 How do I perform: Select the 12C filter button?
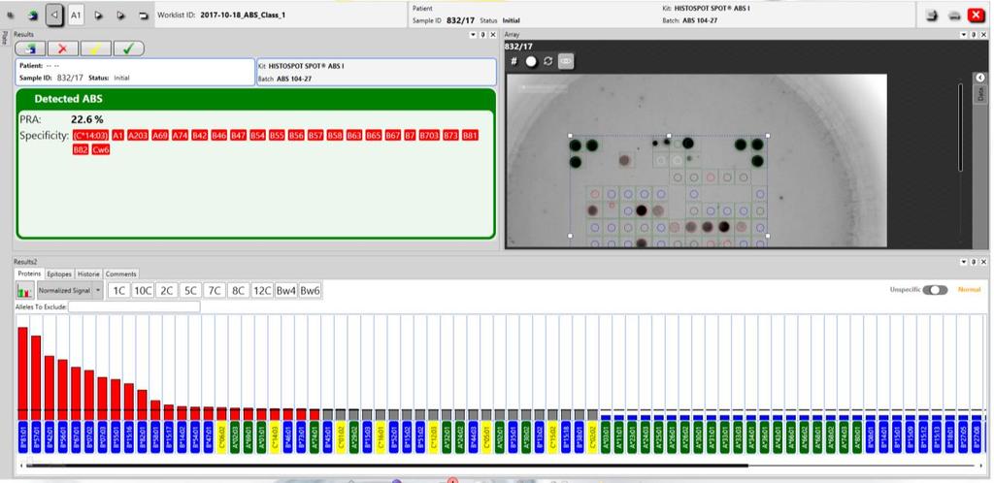pyautogui.click(x=262, y=291)
